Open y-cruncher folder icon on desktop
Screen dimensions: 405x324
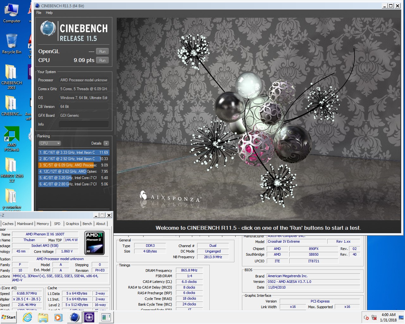coord(12,199)
